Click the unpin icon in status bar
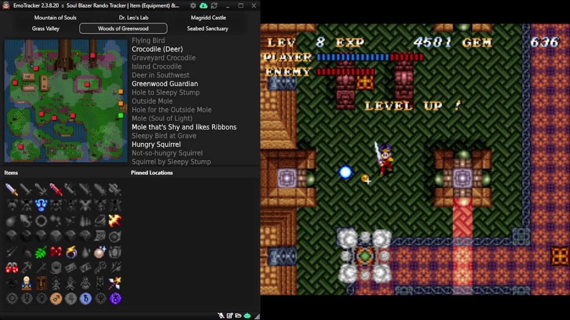 [x=221, y=316]
